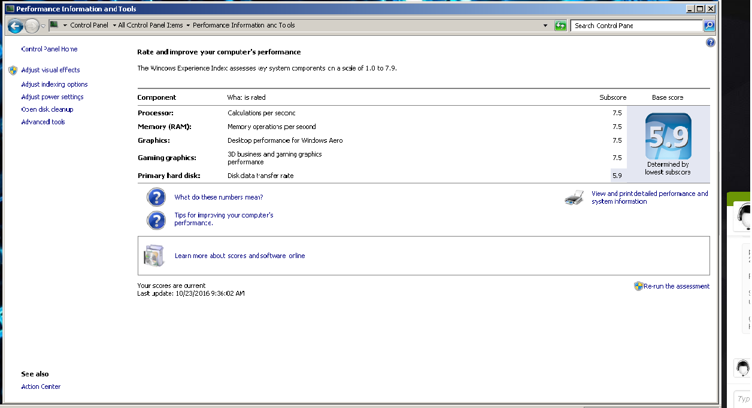
Task: Open the Disk Cleanup sidebar link
Action: pos(47,109)
